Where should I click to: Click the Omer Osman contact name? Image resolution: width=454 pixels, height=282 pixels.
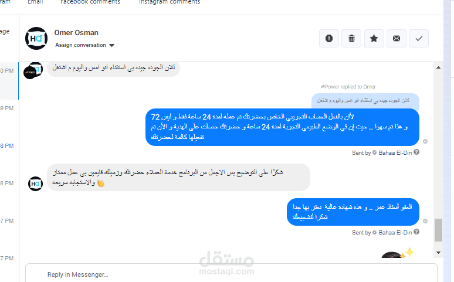pyautogui.click(x=76, y=33)
